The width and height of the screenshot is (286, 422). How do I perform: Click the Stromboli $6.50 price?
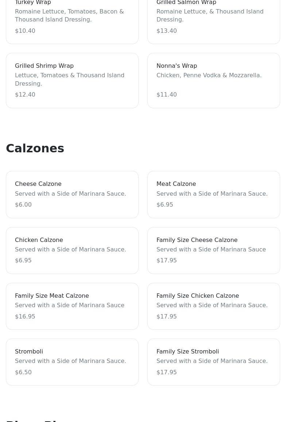tap(23, 372)
